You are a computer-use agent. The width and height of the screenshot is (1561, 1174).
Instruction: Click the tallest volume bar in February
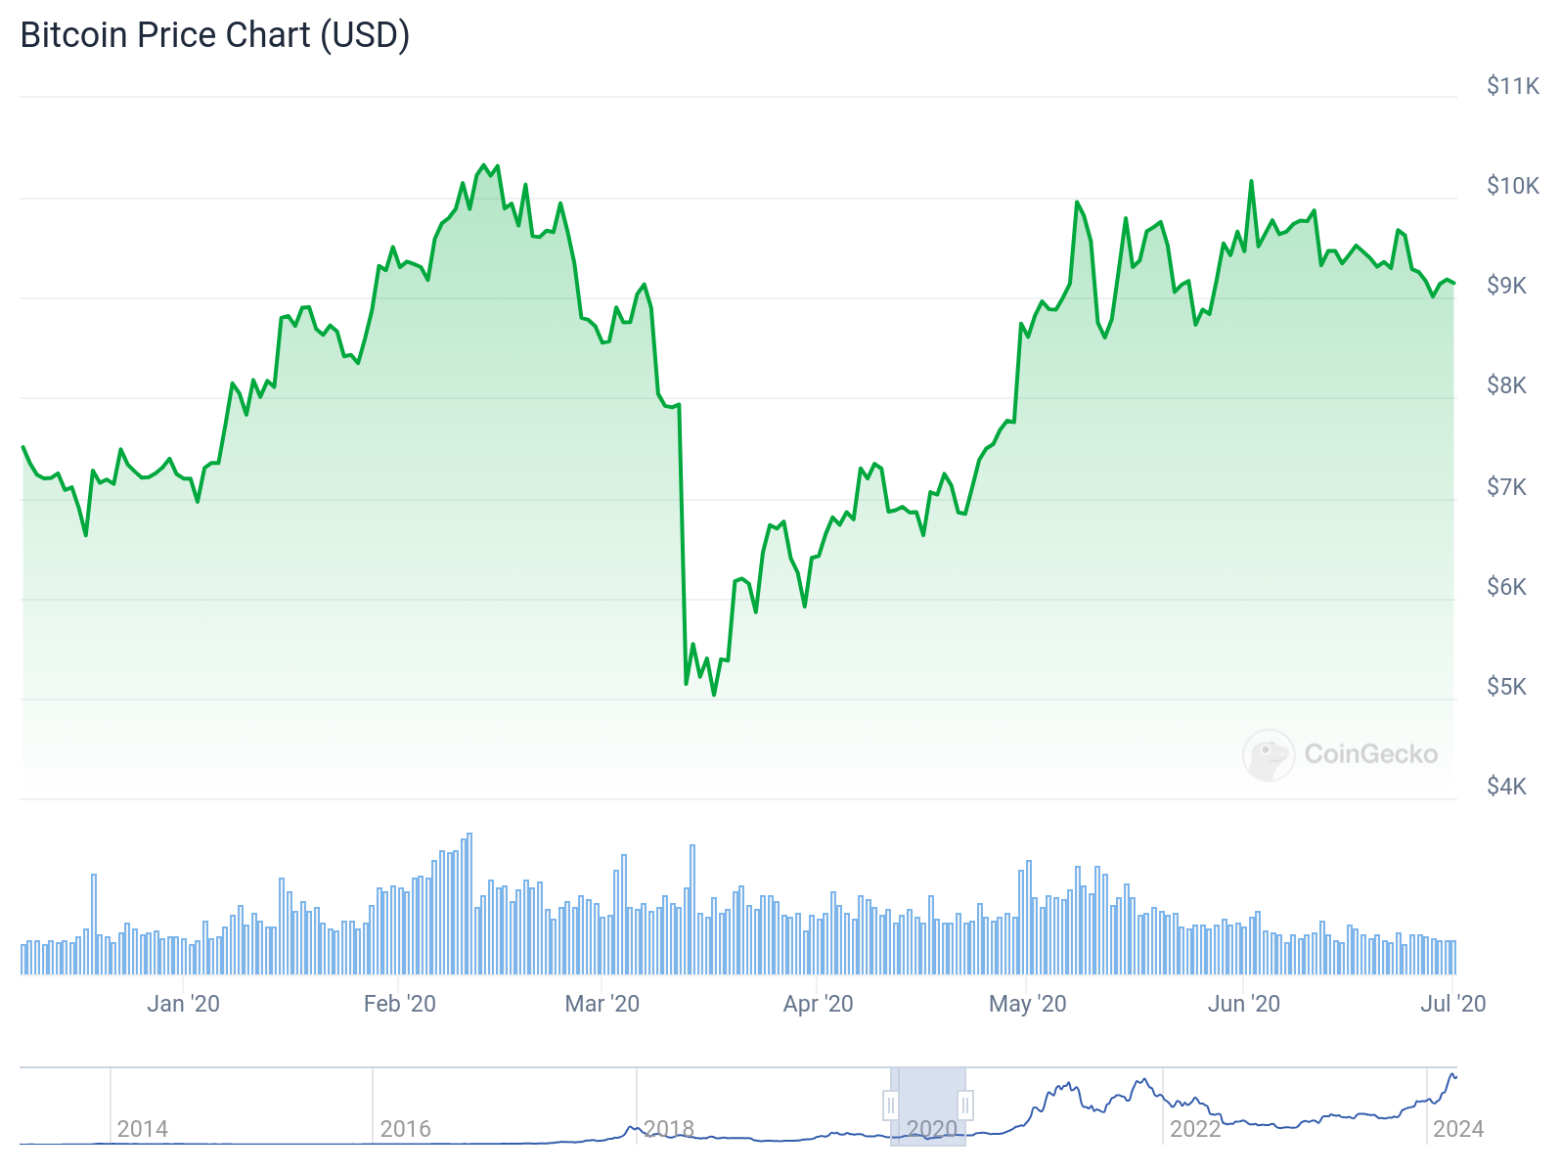pyautogui.click(x=469, y=902)
